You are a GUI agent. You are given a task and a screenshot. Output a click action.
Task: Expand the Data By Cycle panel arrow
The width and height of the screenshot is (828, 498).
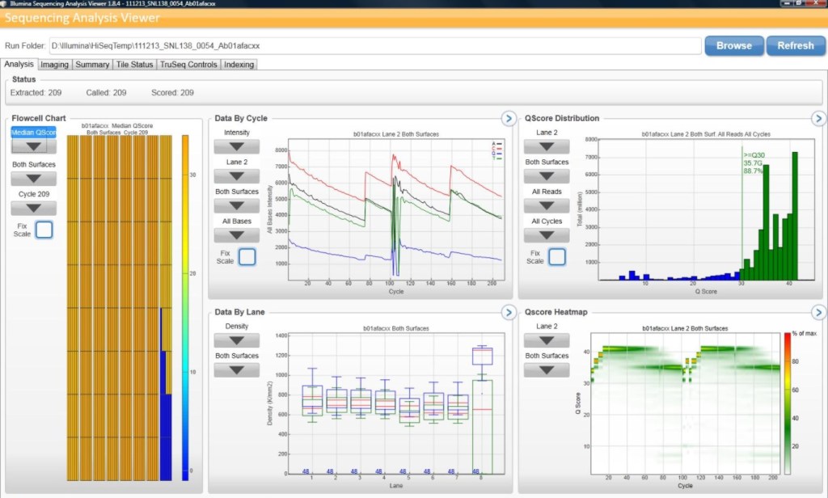pyautogui.click(x=509, y=119)
